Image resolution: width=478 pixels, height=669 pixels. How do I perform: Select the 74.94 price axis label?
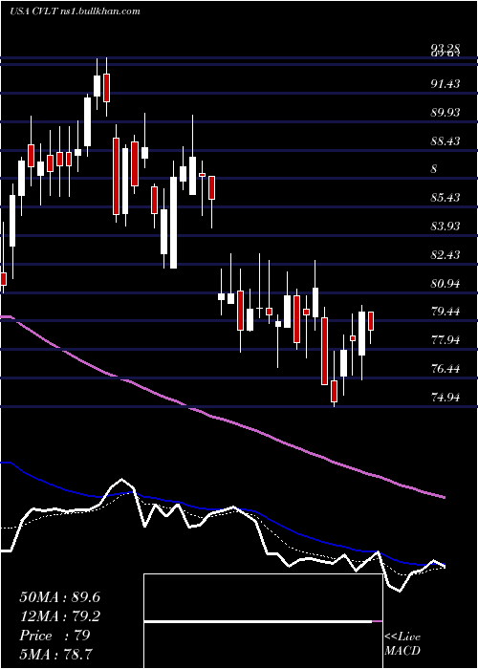(x=445, y=398)
